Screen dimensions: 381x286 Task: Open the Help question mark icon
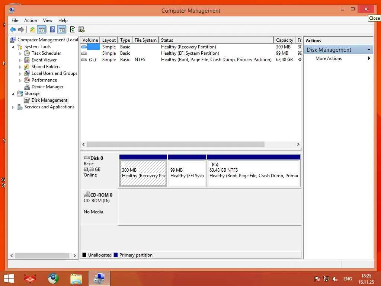tap(52, 30)
